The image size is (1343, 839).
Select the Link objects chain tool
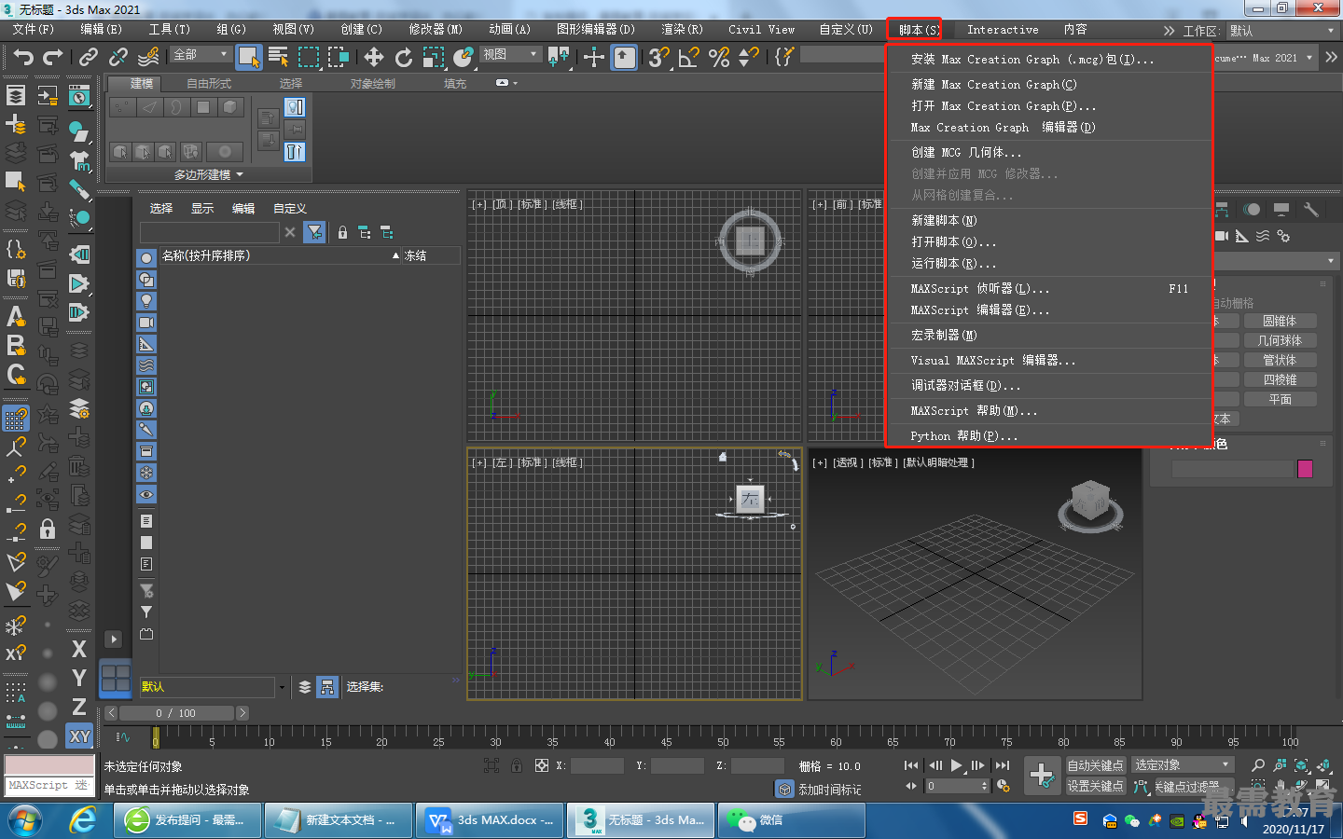(x=89, y=58)
